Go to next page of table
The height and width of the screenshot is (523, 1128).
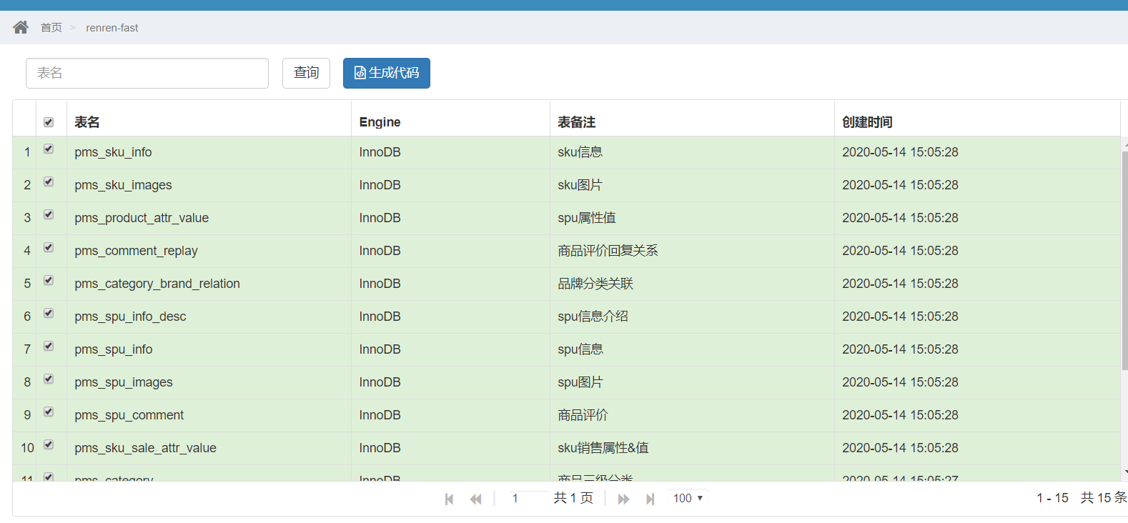click(x=623, y=499)
